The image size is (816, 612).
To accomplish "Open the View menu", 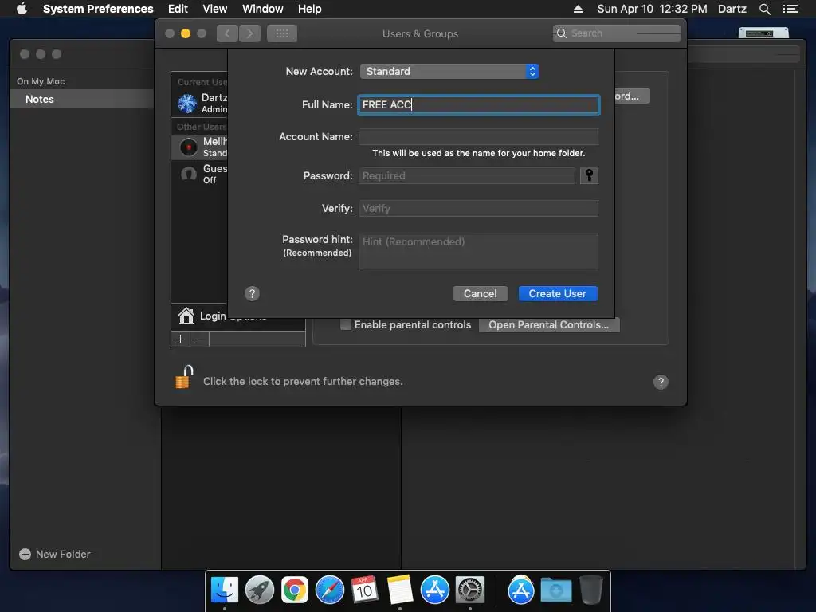I will (215, 9).
